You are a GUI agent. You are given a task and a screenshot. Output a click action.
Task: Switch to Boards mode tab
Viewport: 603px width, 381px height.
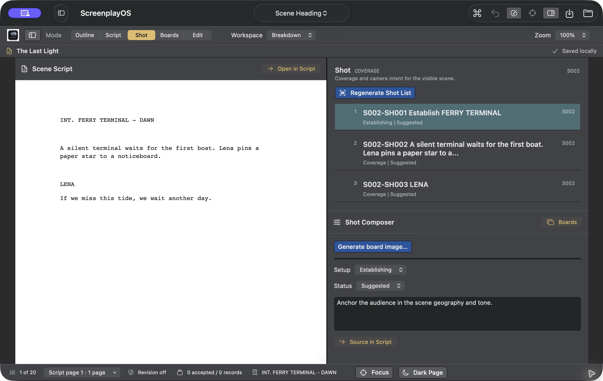point(169,35)
